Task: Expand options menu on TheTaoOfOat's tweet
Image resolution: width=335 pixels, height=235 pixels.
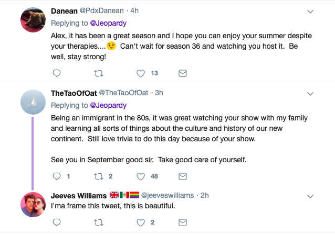Action: [x=310, y=93]
